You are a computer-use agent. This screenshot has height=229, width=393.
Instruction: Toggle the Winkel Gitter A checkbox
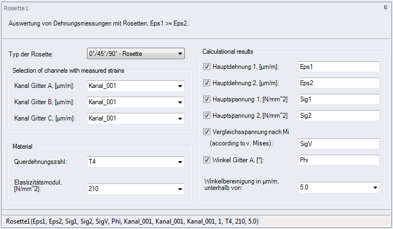tap(207, 160)
